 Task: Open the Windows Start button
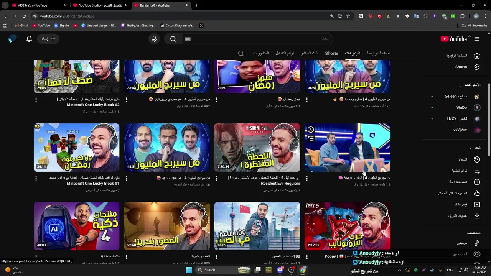point(188,270)
